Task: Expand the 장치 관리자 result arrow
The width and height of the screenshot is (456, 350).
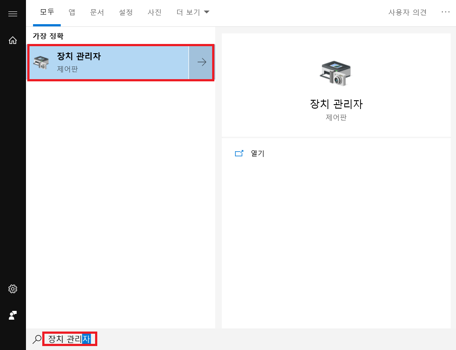Action: pos(201,62)
